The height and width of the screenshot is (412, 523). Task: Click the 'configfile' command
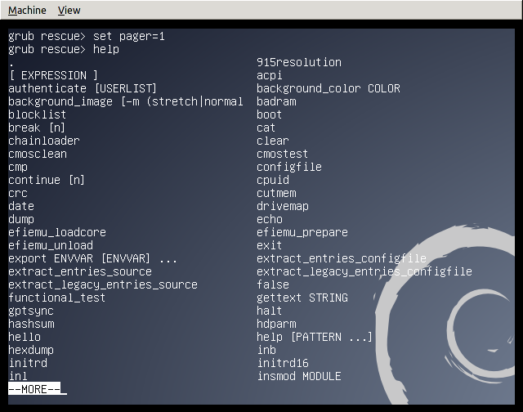288,167
